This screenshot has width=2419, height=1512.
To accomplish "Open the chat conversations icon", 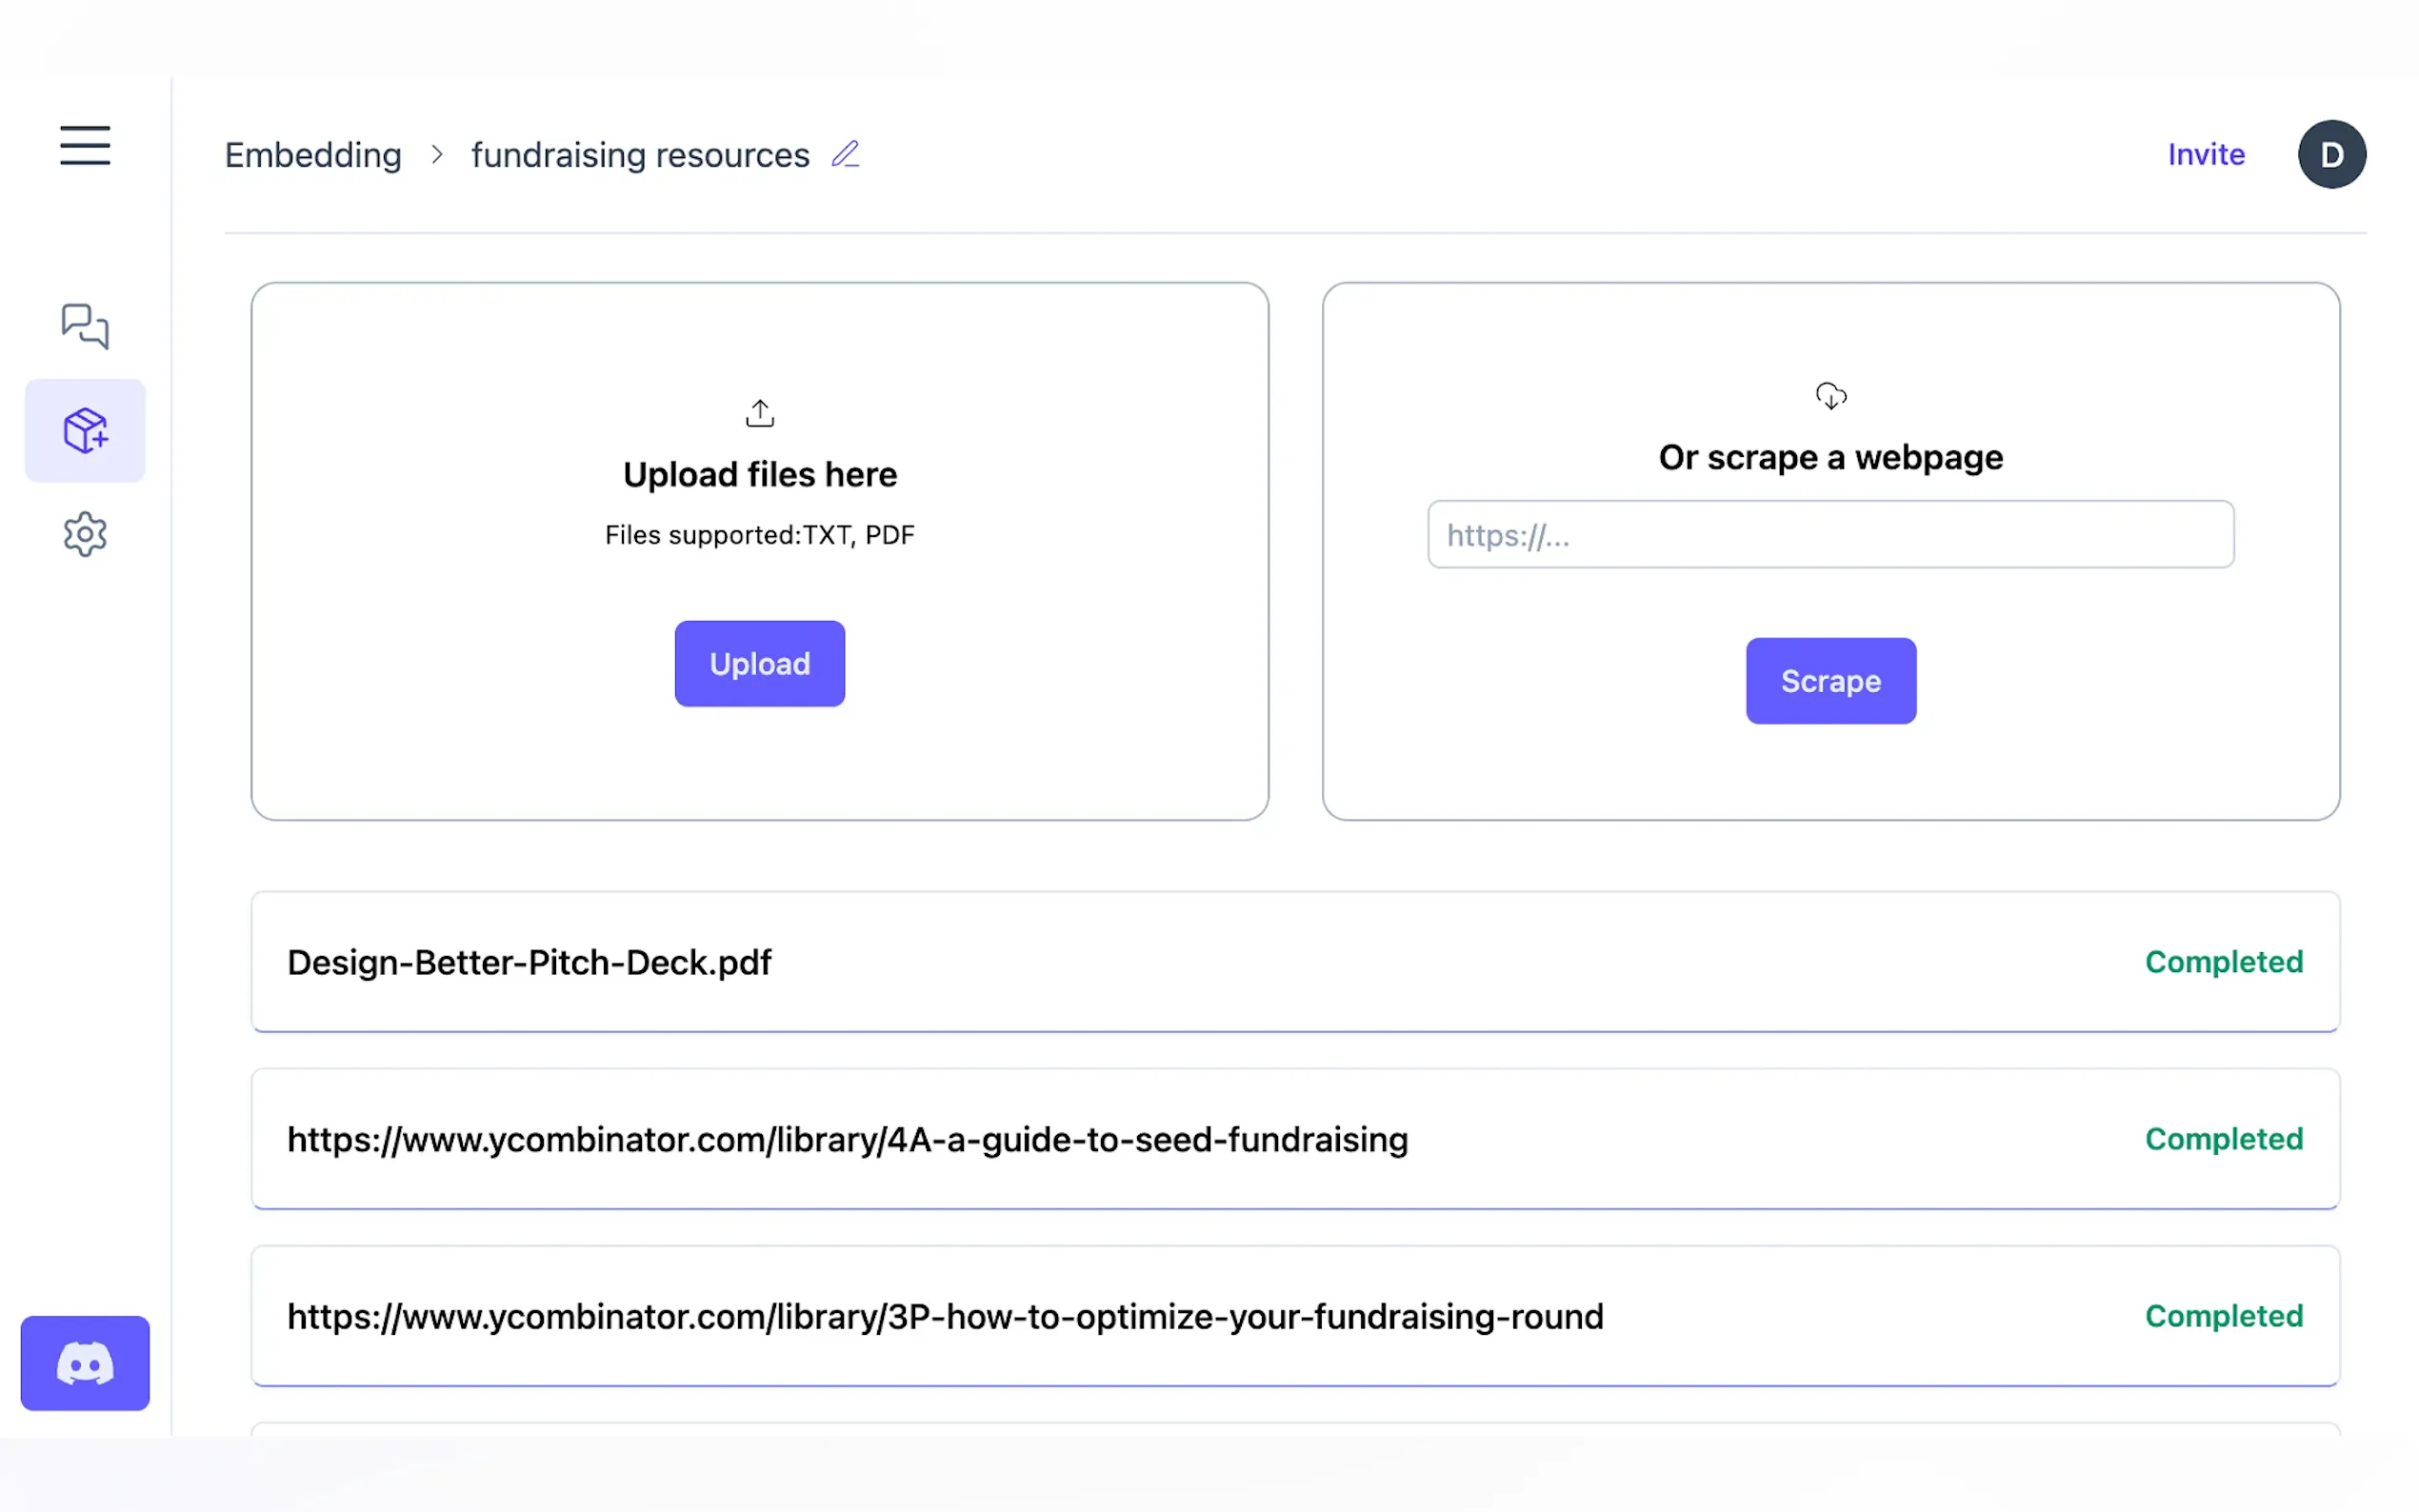I will coord(85,326).
